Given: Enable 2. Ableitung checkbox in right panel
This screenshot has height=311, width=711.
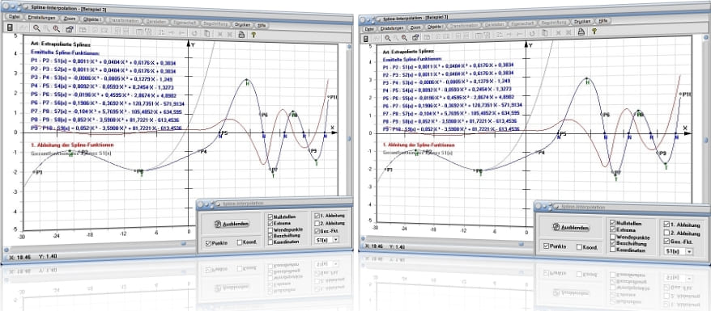Looking at the screenshot, I should pos(666,233).
